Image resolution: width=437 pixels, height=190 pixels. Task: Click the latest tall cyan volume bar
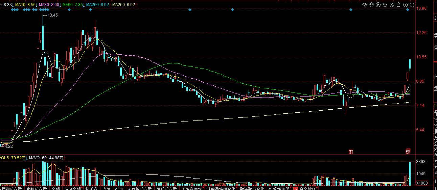pos(410,174)
